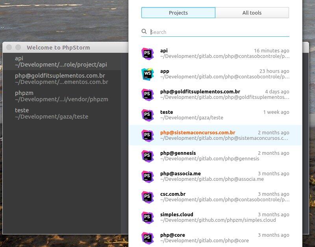
Task: Switch to the All tools tab
Action: pyautogui.click(x=252, y=13)
